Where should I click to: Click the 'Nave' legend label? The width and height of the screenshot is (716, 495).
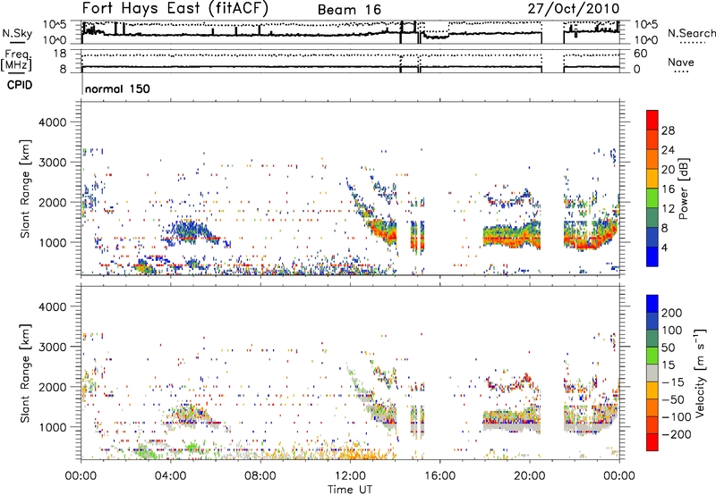[680, 62]
